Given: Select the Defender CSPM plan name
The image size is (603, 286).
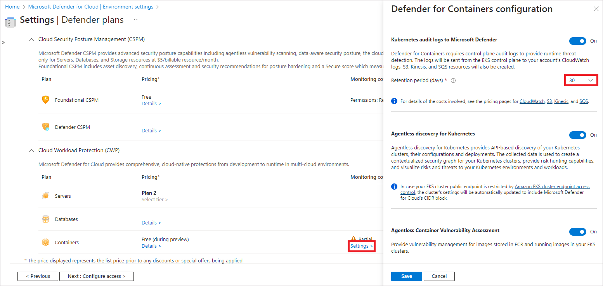Looking at the screenshot, I should point(73,127).
